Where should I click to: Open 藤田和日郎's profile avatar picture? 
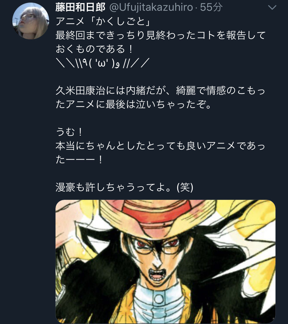click(x=31, y=21)
